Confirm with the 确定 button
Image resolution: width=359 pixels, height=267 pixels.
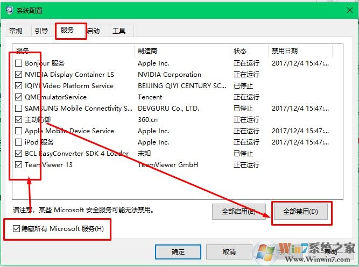point(178,252)
